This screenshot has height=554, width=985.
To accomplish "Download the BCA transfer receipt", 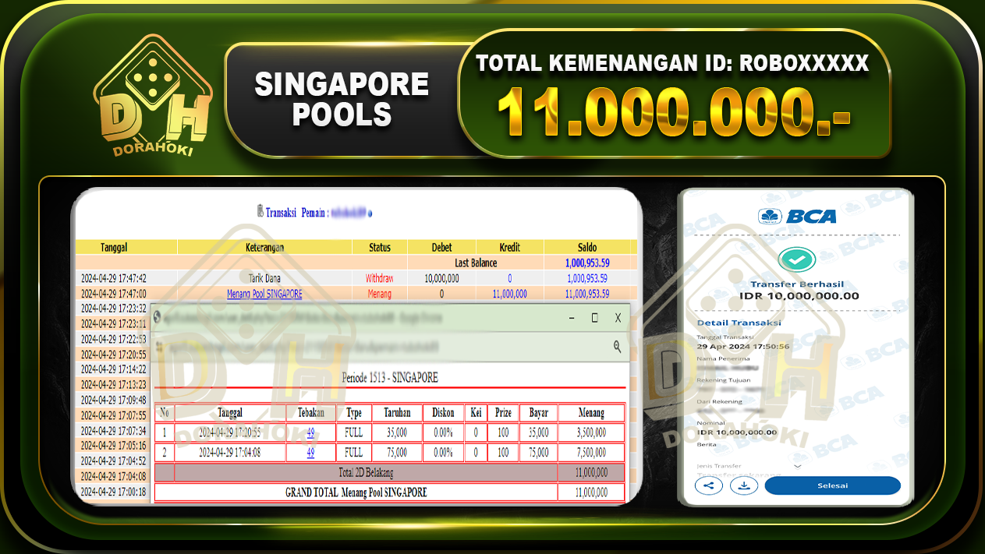I will [743, 485].
